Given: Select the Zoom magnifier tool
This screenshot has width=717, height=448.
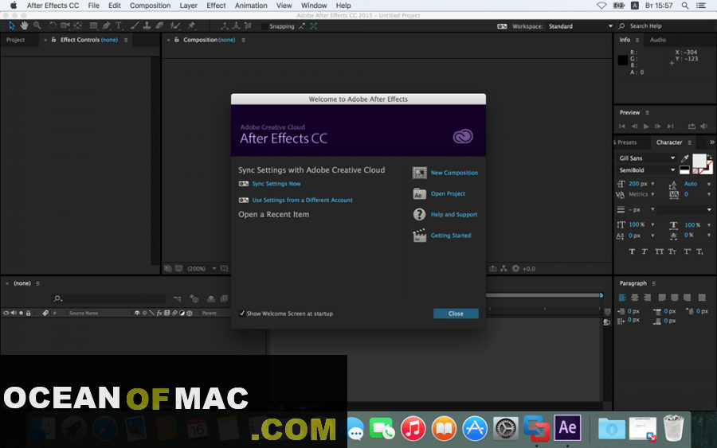Looking at the screenshot, I should coord(37,25).
